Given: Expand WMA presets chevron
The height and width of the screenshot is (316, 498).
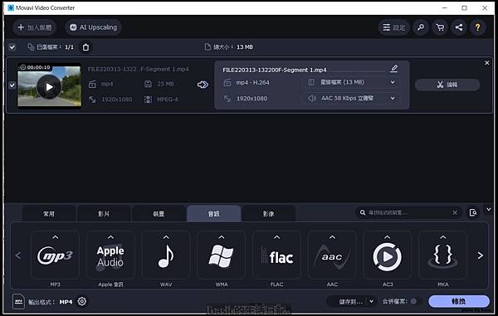Looking at the screenshot, I should tap(222, 237).
